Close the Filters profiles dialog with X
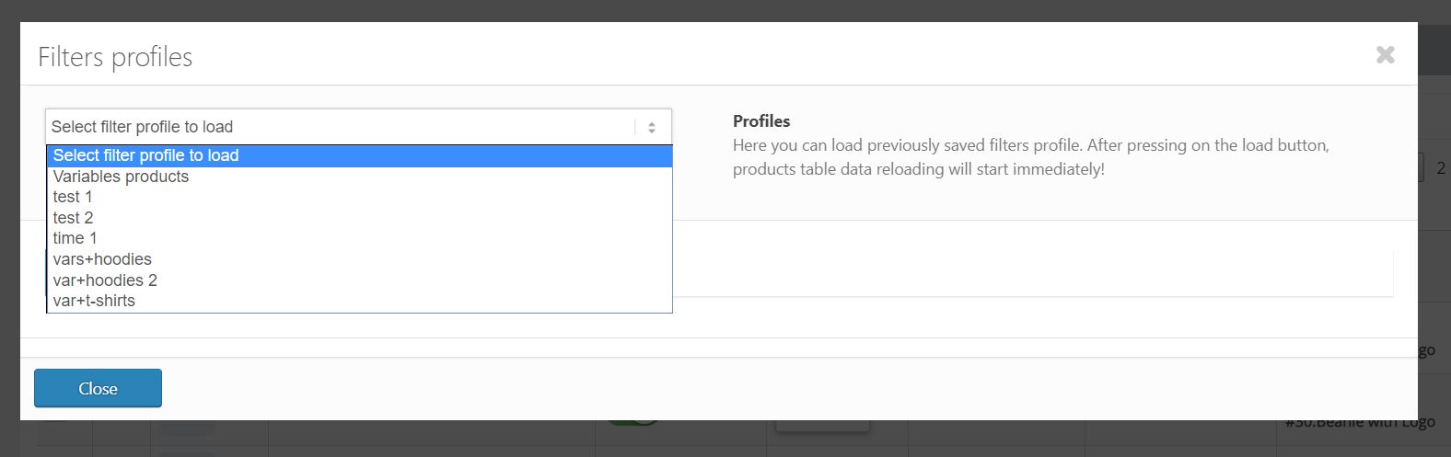The height and width of the screenshot is (457, 1451). click(1385, 55)
